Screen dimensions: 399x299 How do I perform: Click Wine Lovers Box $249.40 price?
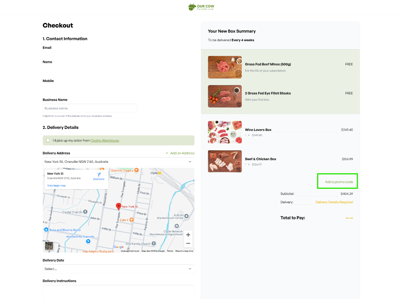pyautogui.click(x=347, y=130)
